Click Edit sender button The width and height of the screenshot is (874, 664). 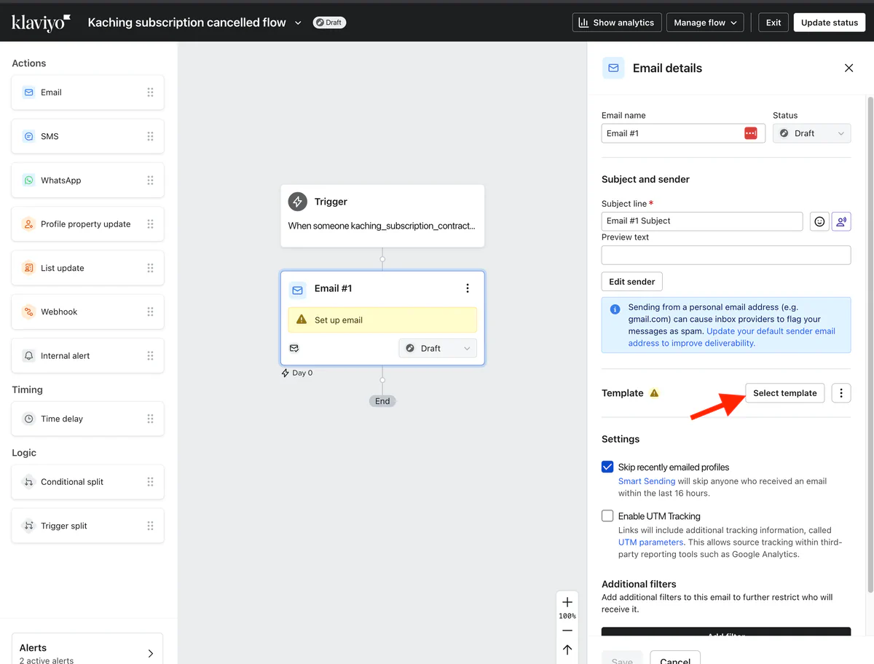[x=631, y=281]
